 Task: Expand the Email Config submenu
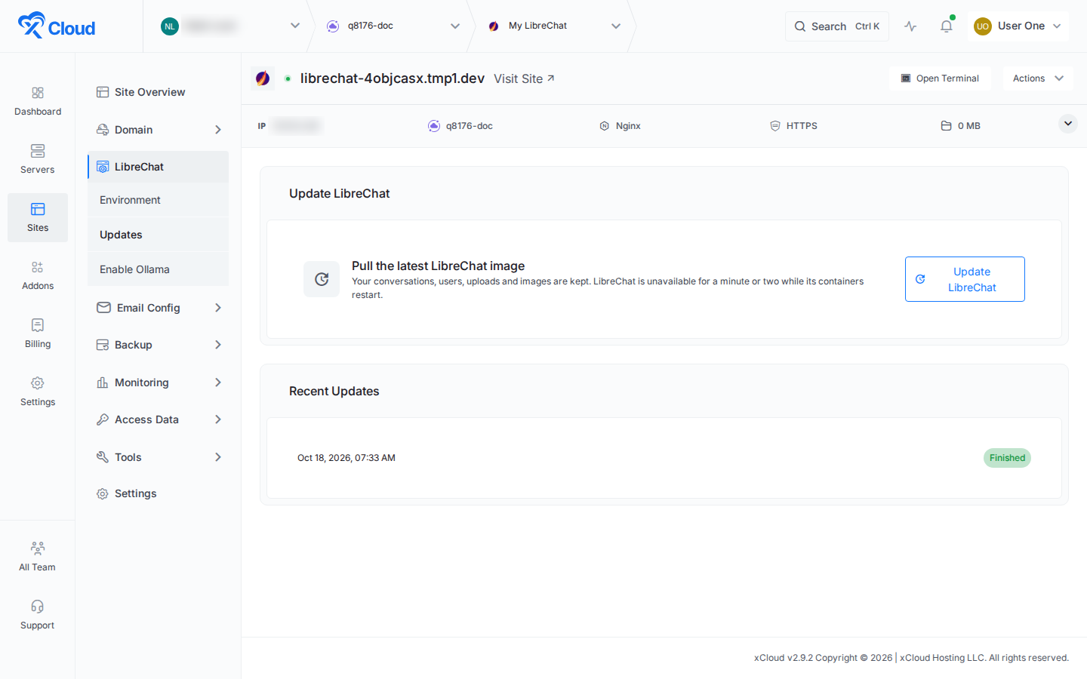click(218, 308)
